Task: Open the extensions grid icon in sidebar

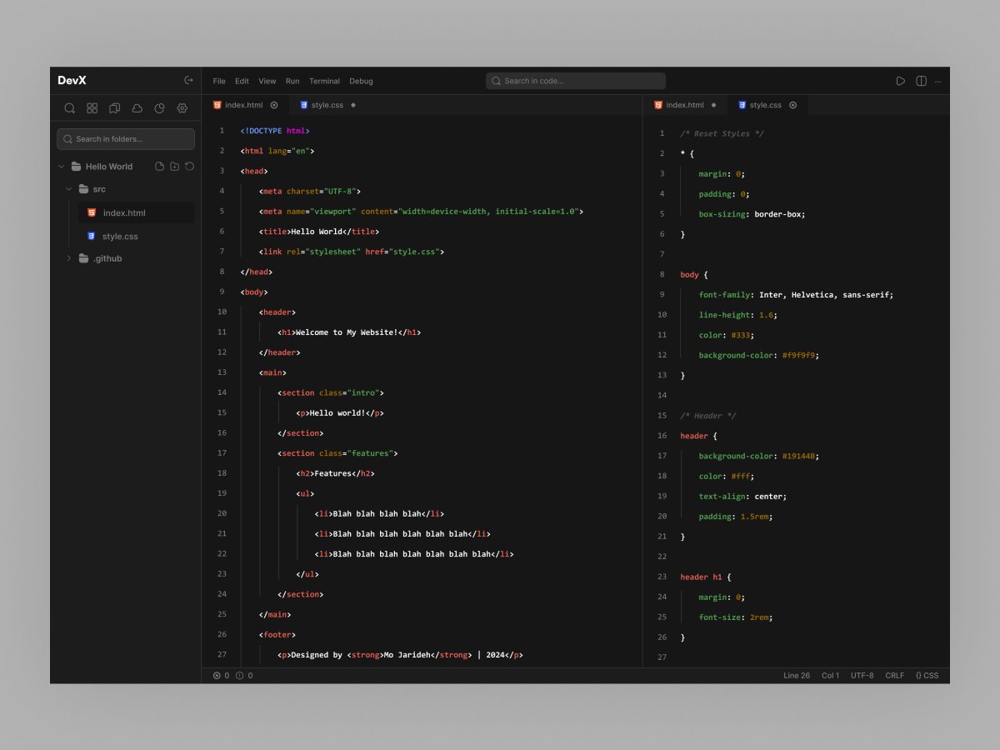Action: click(92, 108)
